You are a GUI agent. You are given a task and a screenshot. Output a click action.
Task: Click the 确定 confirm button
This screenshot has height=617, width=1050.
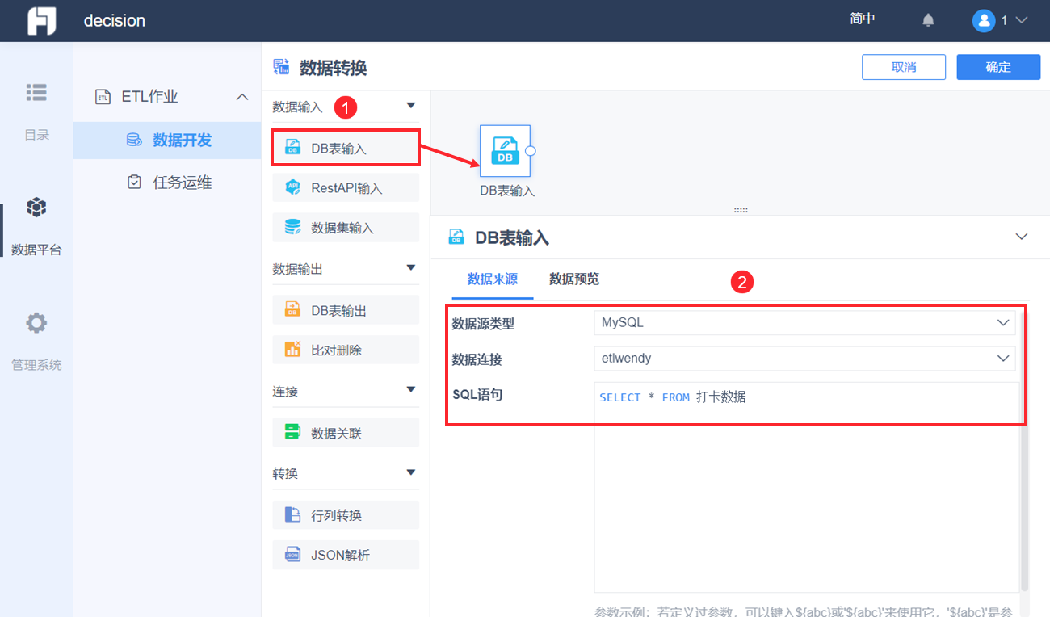(998, 67)
